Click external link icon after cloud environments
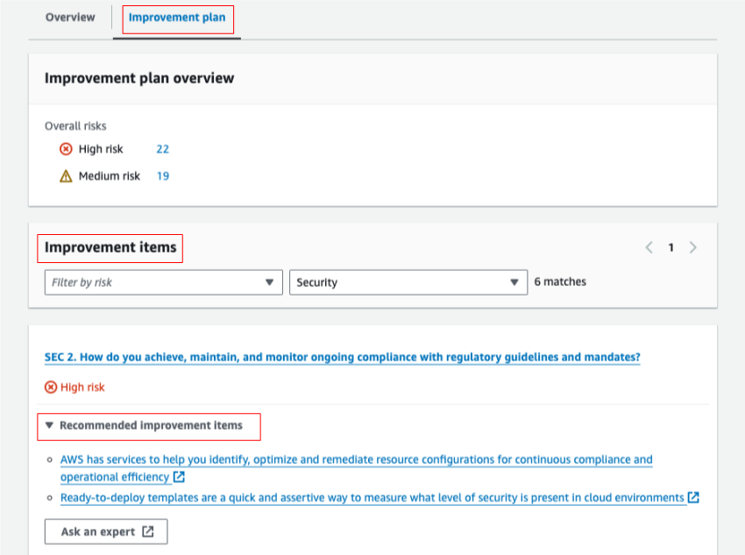The height and width of the screenshot is (555, 745). (693, 497)
